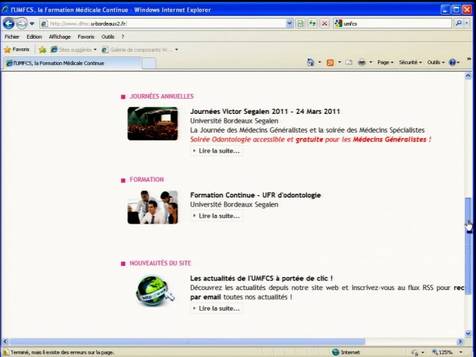This screenshot has width=476, height=357.
Task: Open search provider dropdown arrow
Action: [467, 23]
